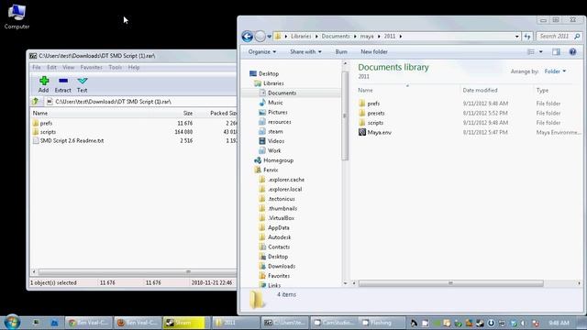Select prefs folder icon in 7-Zip

(x=36, y=123)
